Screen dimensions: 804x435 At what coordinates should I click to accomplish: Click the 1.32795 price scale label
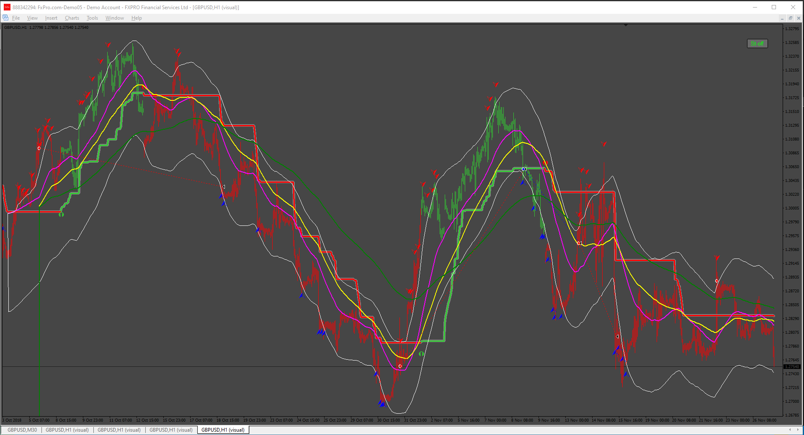792,29
